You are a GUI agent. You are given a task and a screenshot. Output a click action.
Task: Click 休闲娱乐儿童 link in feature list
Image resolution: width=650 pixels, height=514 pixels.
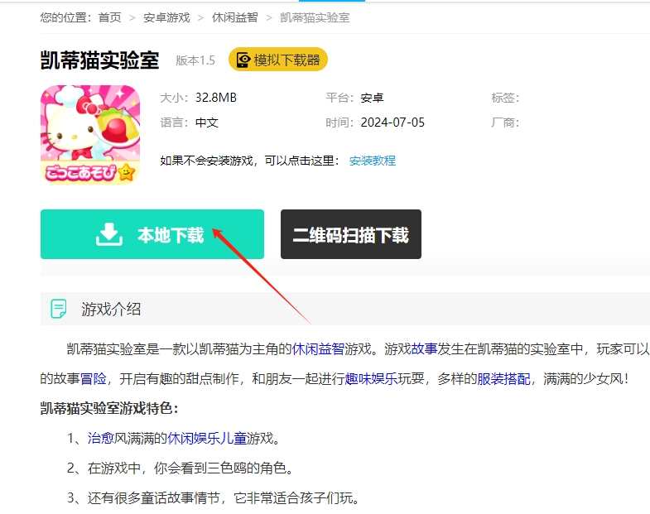click(207, 438)
